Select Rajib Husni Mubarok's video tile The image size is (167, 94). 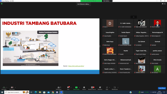pos(141,23)
